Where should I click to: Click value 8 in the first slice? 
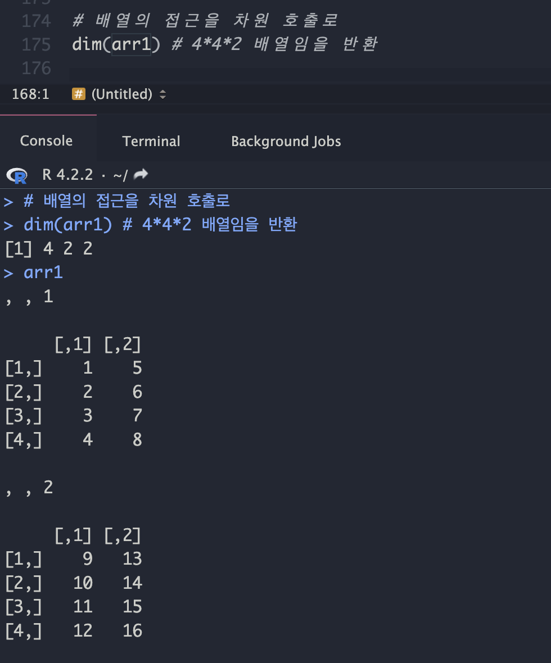[137, 440]
